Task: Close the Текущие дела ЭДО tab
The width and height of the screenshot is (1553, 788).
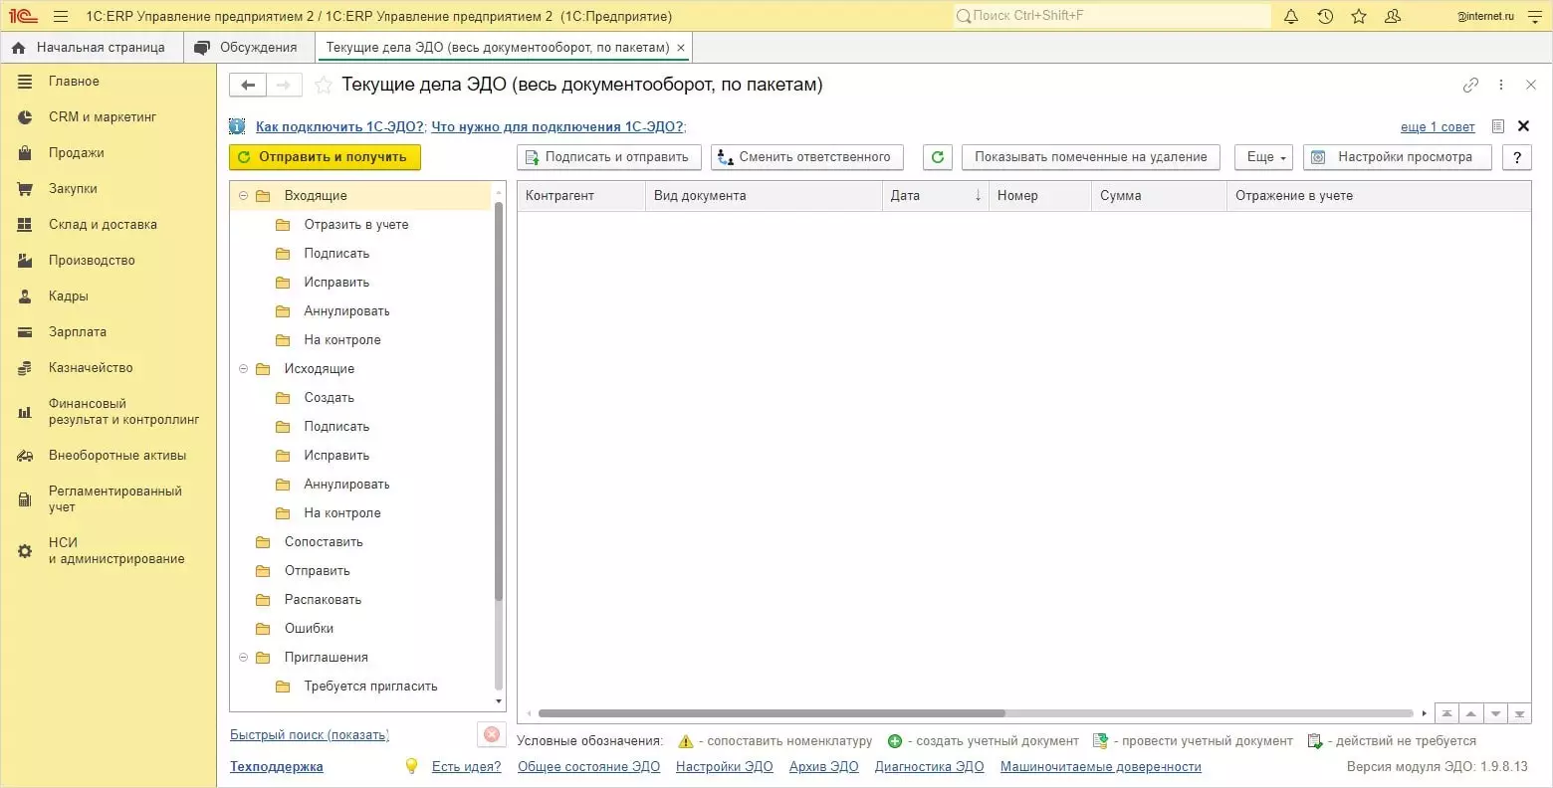Action: [681, 48]
